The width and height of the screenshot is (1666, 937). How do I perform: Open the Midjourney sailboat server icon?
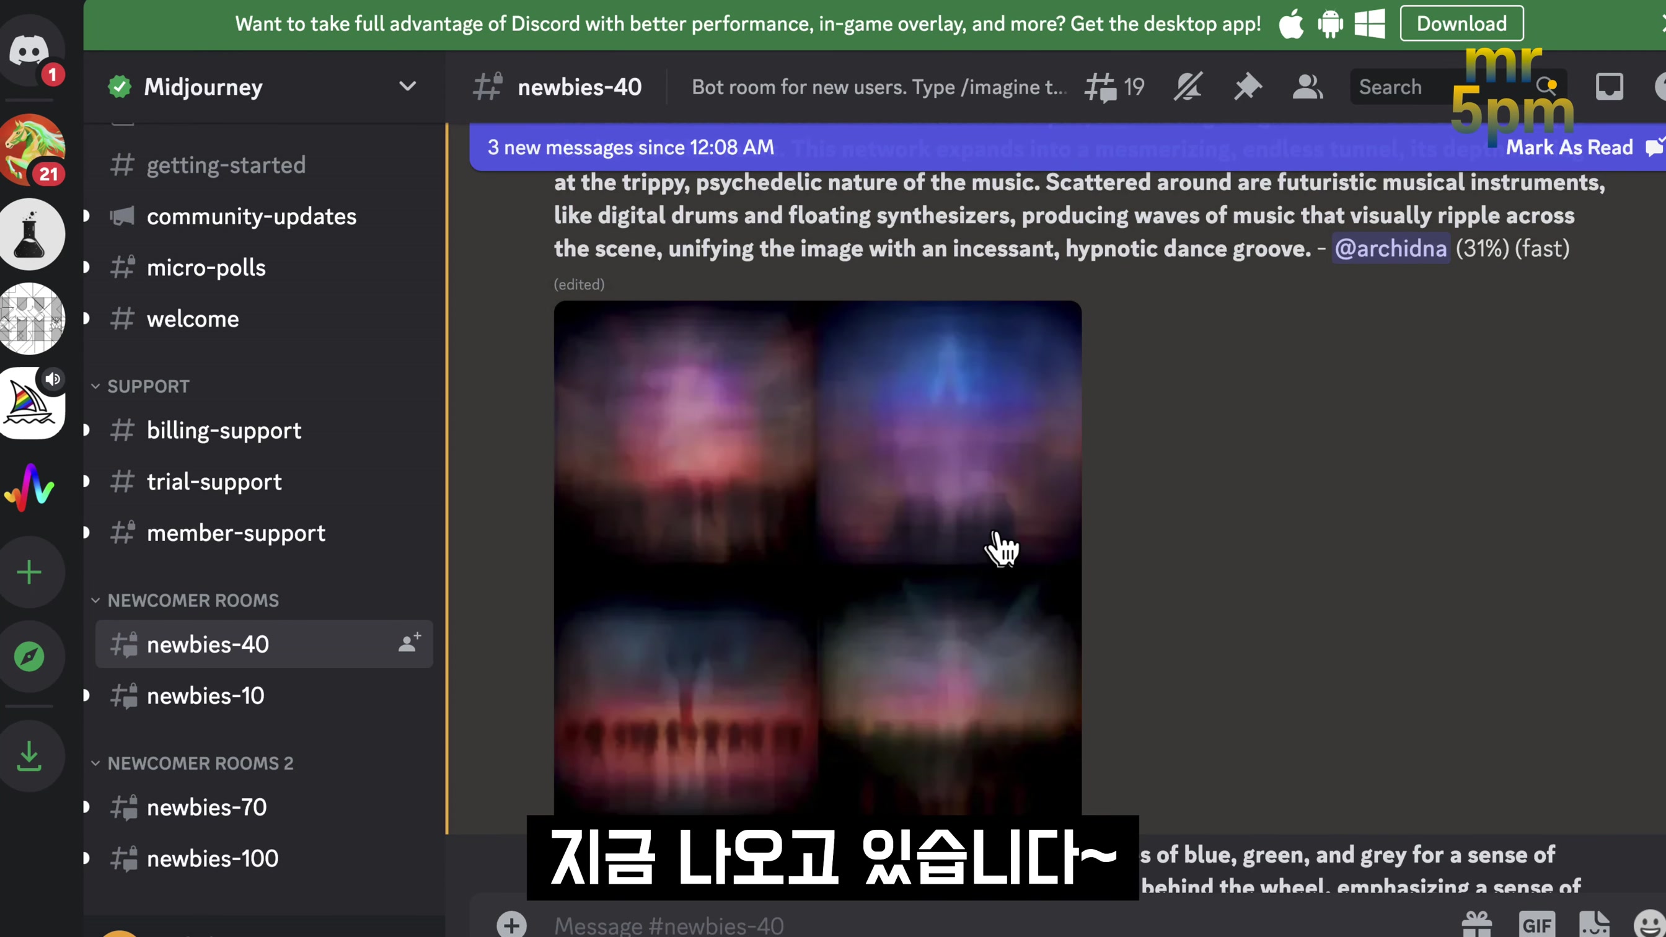[31, 403]
